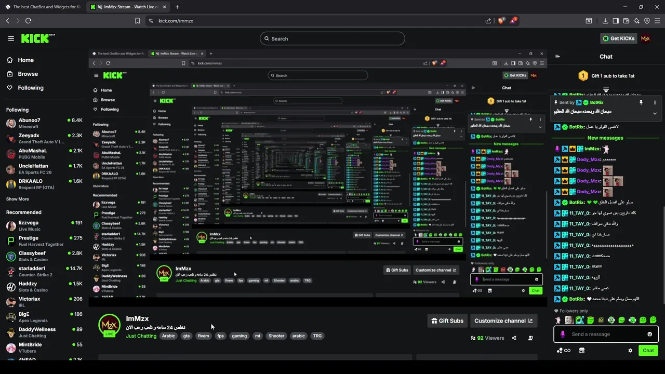Image resolution: width=665 pixels, height=374 pixels.
Task: Show More followed channels in the sidebar
Action: pos(18,199)
